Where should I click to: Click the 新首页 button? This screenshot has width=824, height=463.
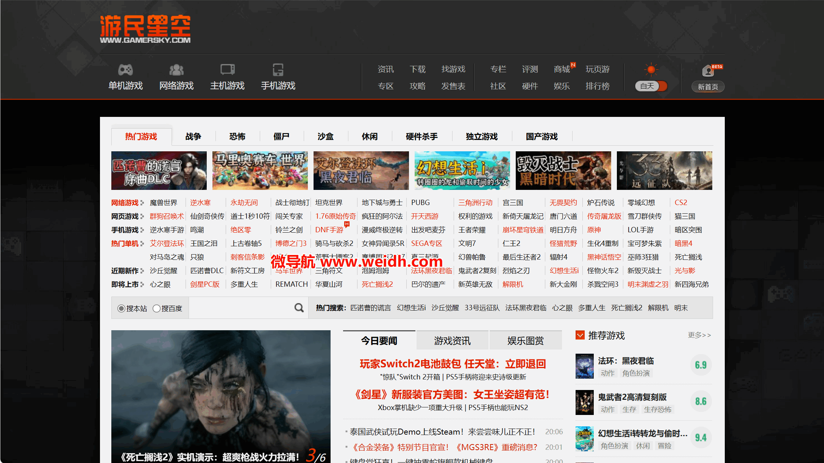pos(708,87)
